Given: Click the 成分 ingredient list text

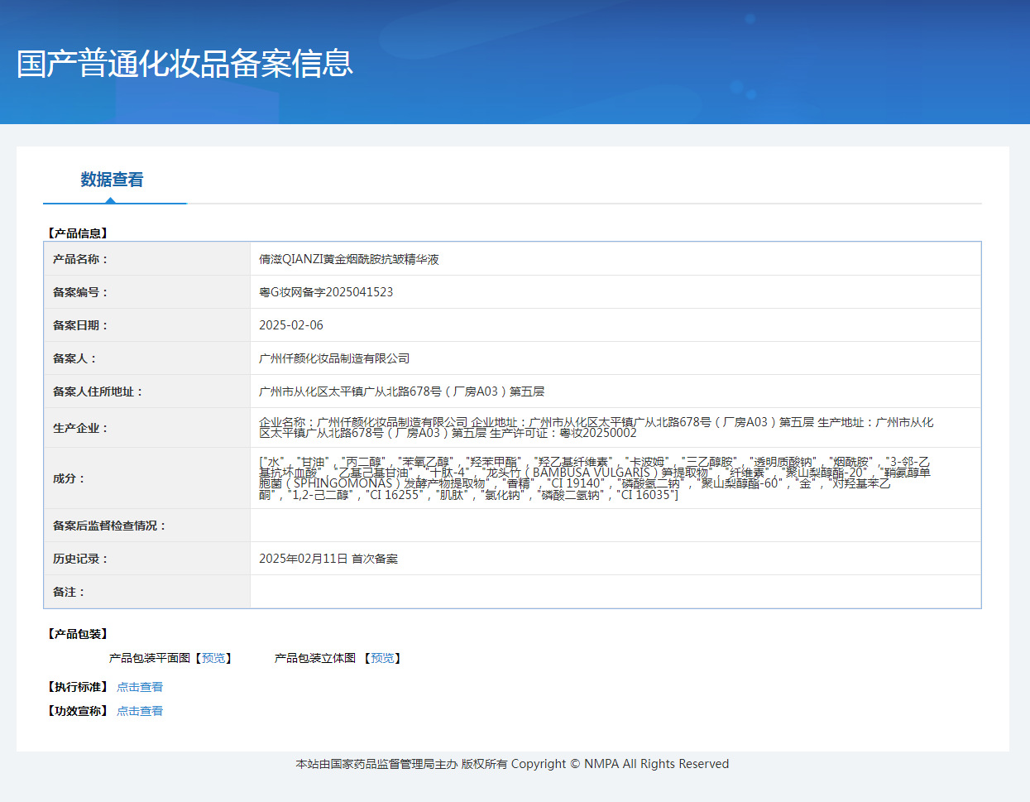Looking at the screenshot, I should coord(595,478).
